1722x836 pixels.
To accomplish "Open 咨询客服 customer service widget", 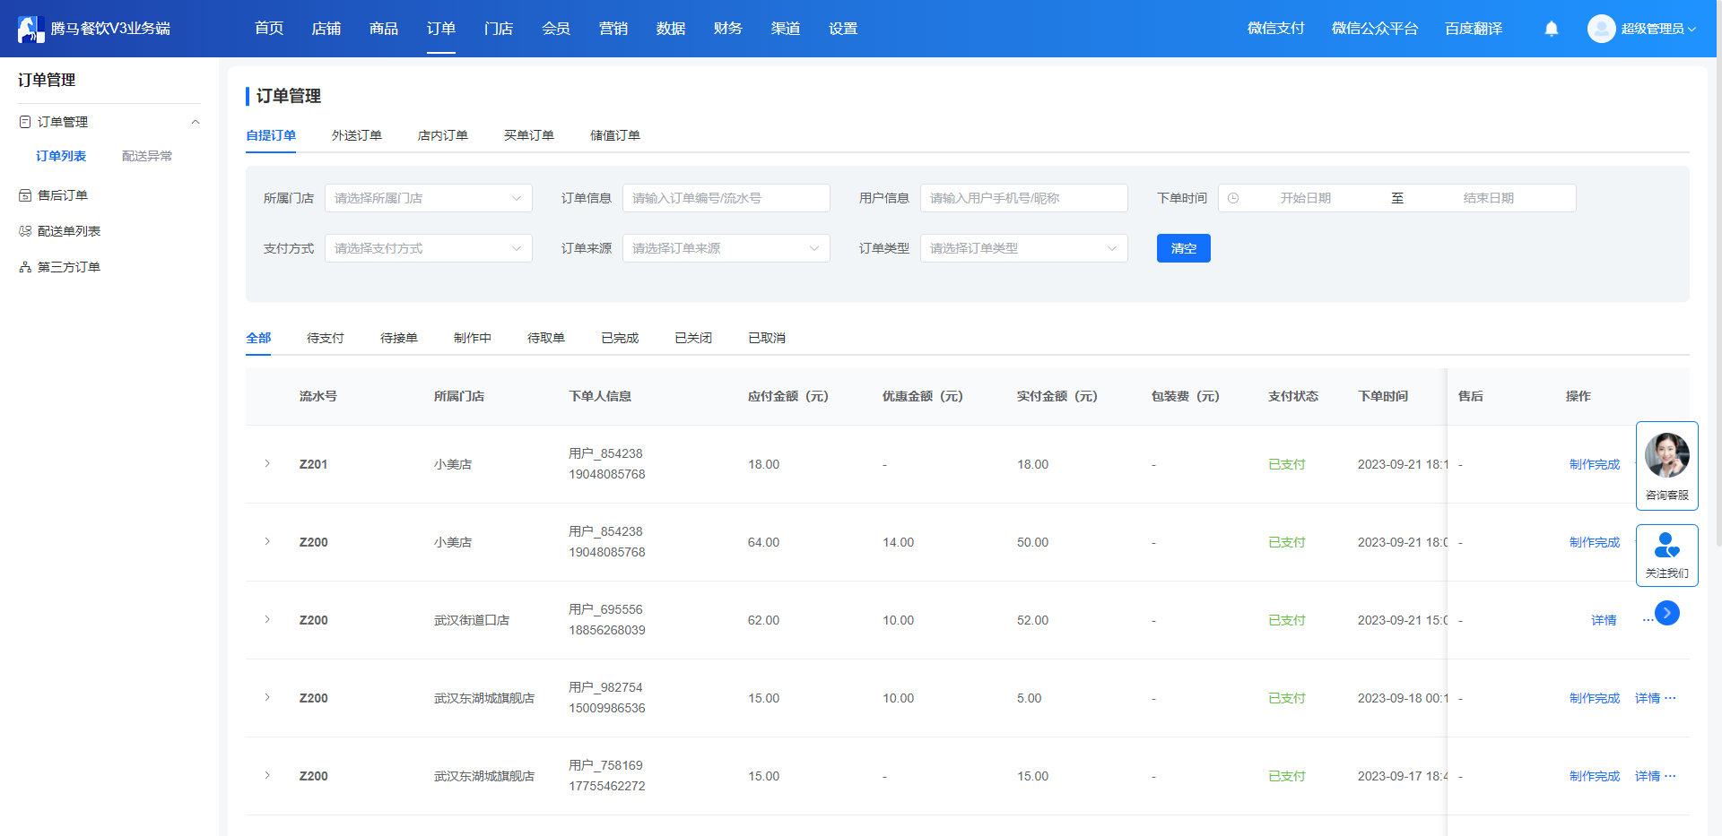I will (x=1667, y=466).
